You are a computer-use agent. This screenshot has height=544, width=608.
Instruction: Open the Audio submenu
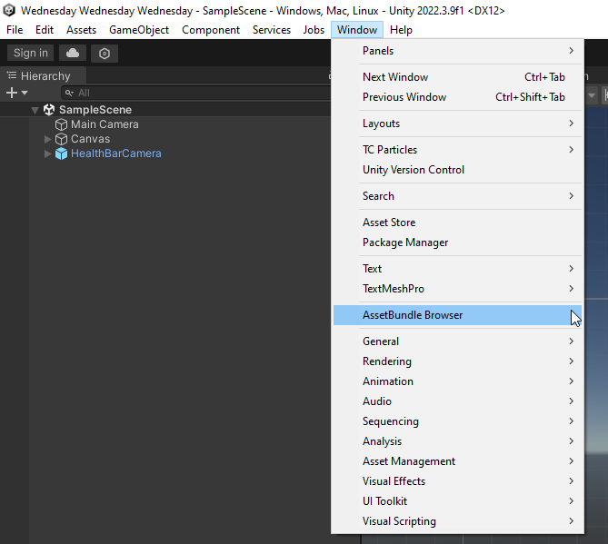coord(458,401)
